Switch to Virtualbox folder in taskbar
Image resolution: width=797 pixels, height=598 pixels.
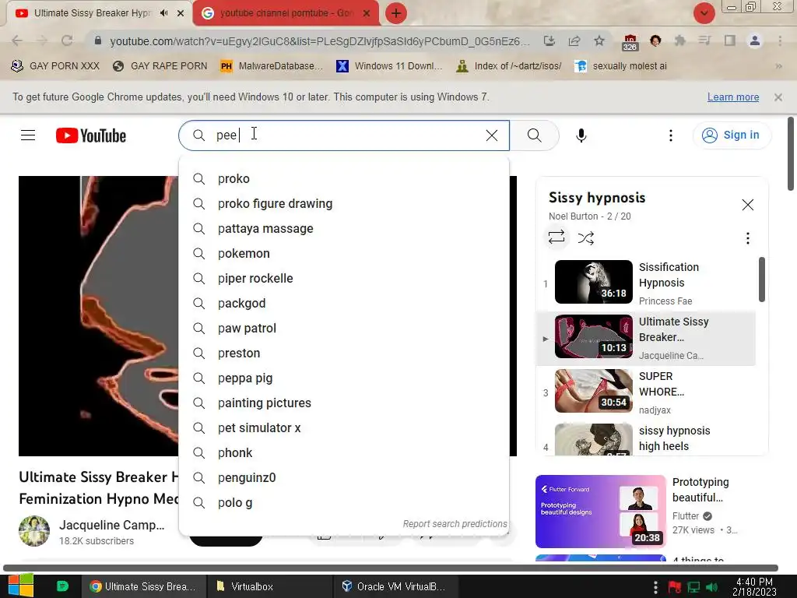(271, 586)
